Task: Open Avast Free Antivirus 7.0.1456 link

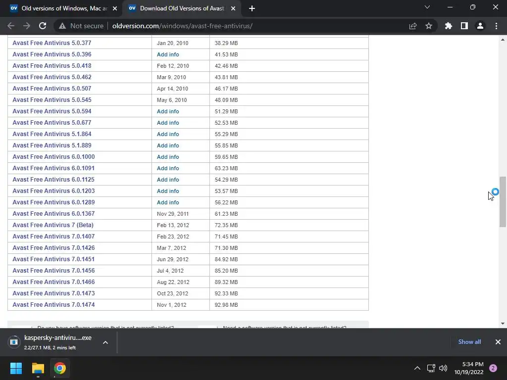Action: tap(53, 271)
